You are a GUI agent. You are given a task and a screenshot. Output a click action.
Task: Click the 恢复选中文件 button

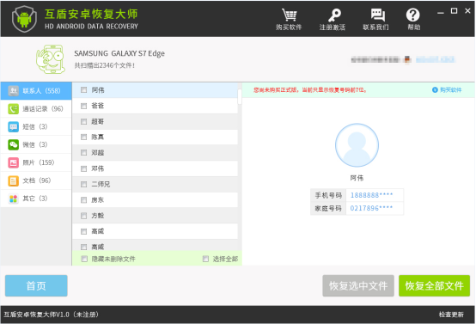pos(358,285)
